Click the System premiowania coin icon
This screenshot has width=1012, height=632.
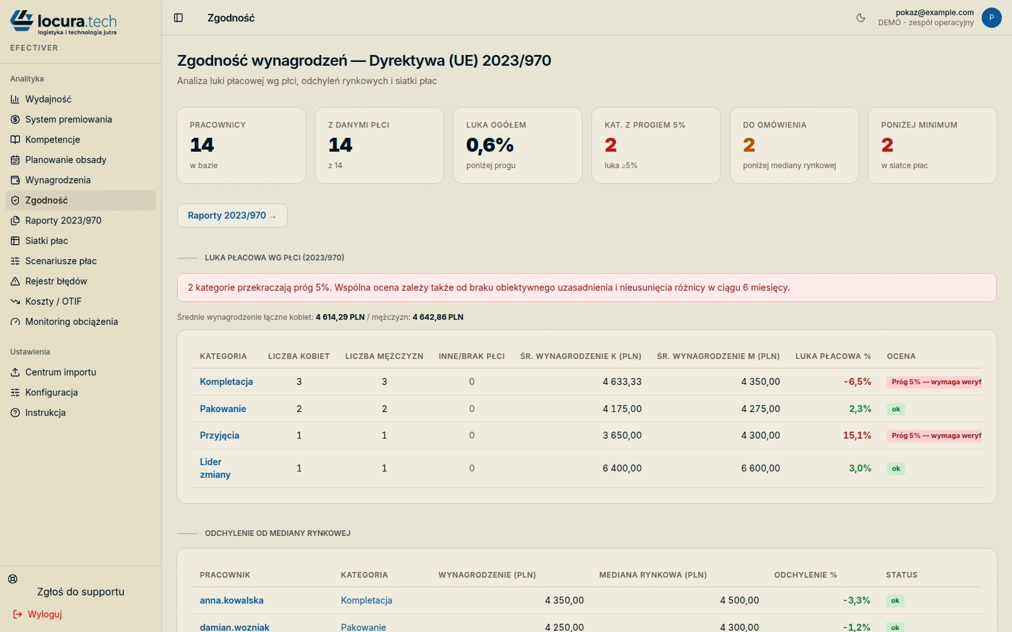(x=15, y=119)
